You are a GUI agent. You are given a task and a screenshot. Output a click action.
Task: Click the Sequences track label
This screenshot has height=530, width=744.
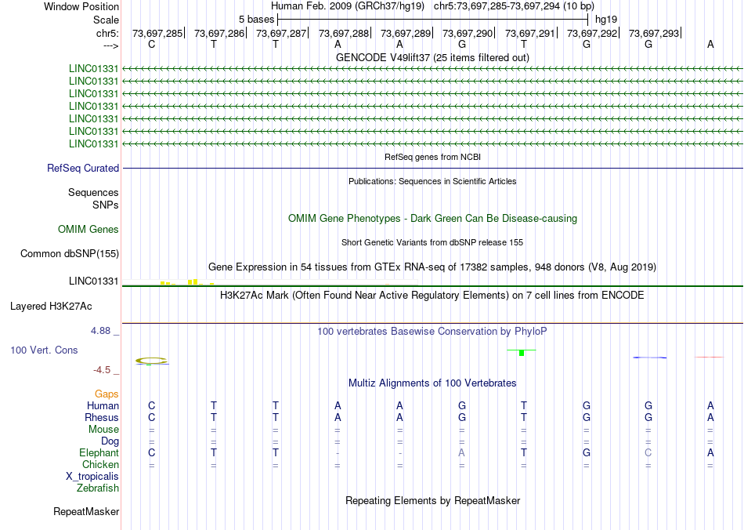[x=93, y=192]
